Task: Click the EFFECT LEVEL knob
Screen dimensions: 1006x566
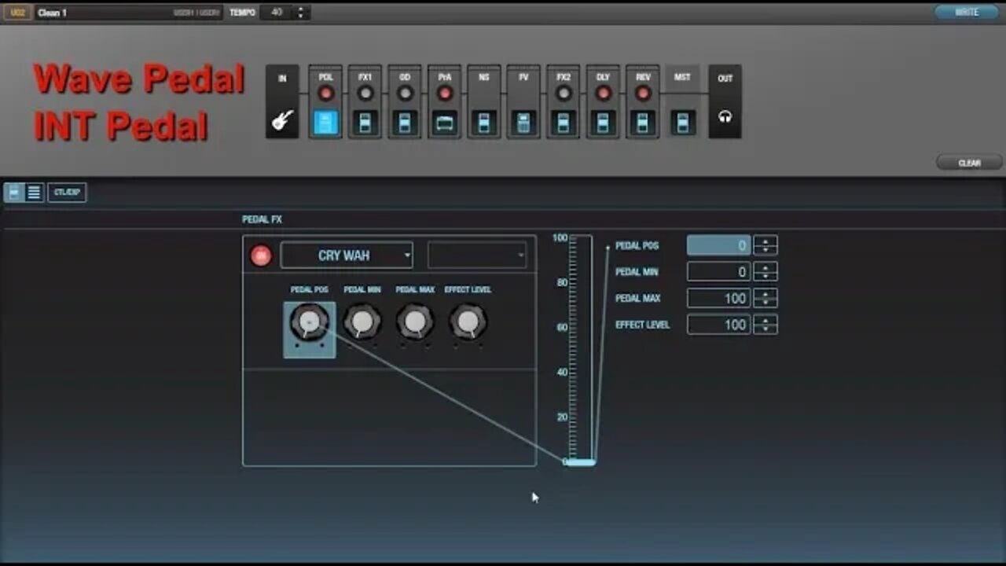Action: click(468, 322)
